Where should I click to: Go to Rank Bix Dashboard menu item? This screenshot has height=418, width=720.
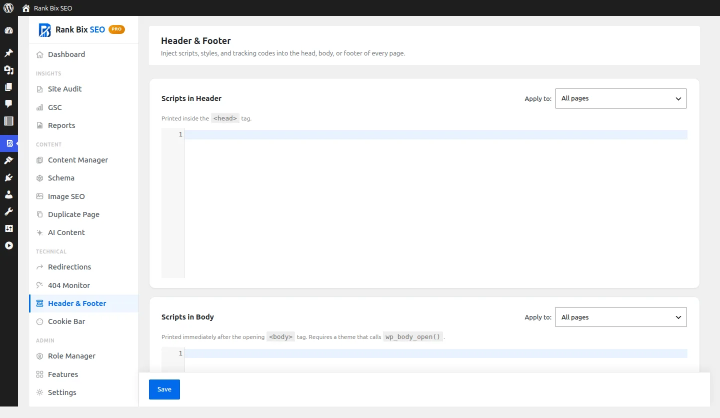tap(83, 54)
